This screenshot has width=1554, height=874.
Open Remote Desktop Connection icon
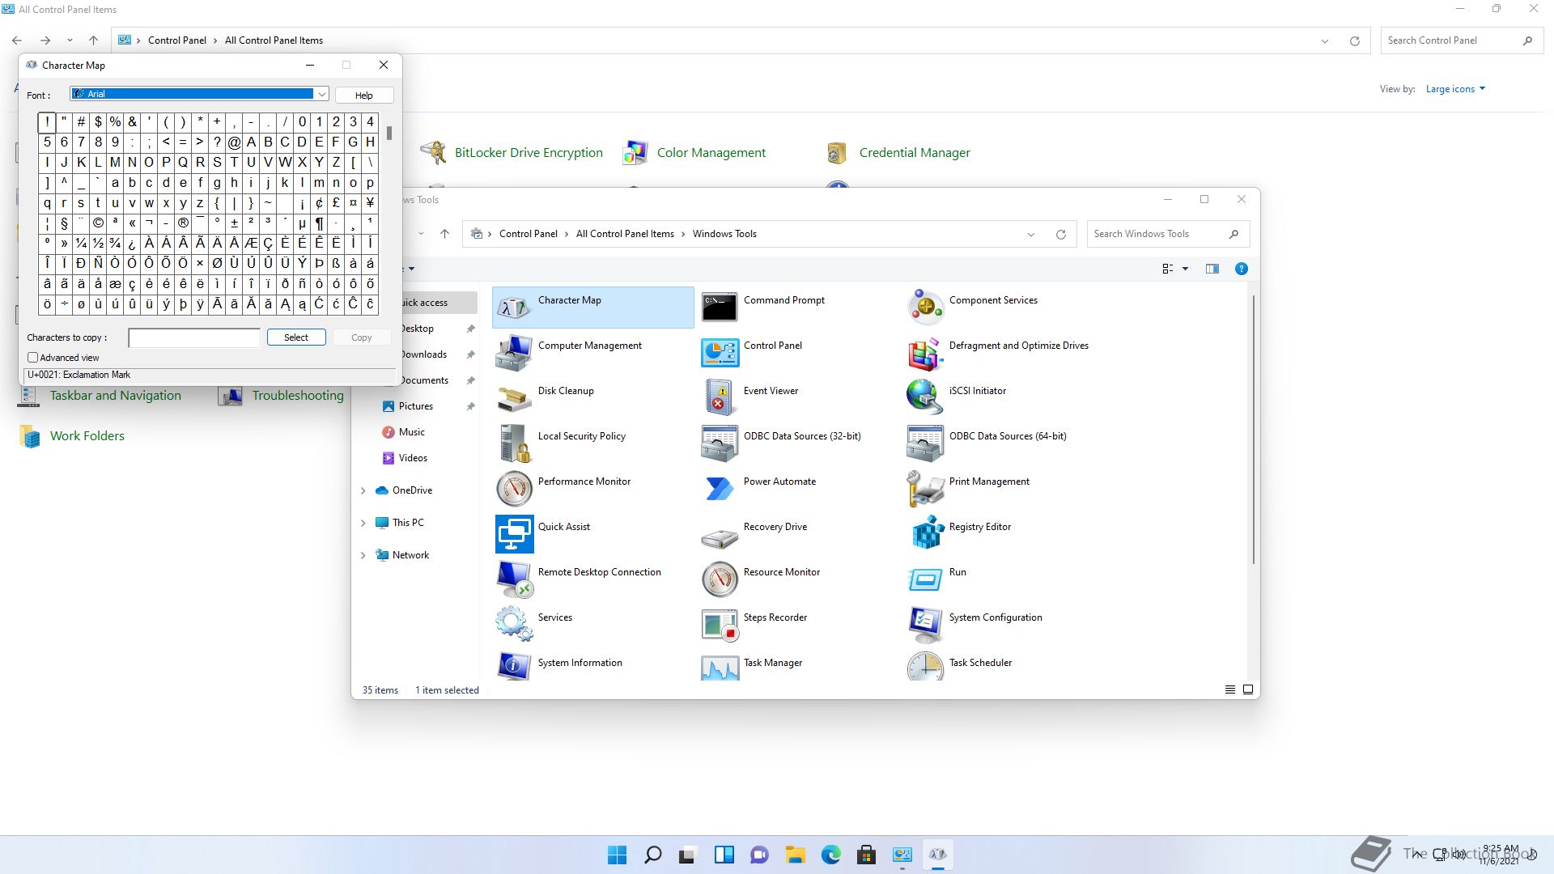514,579
